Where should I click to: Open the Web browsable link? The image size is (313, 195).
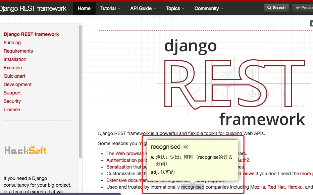coord(131,153)
